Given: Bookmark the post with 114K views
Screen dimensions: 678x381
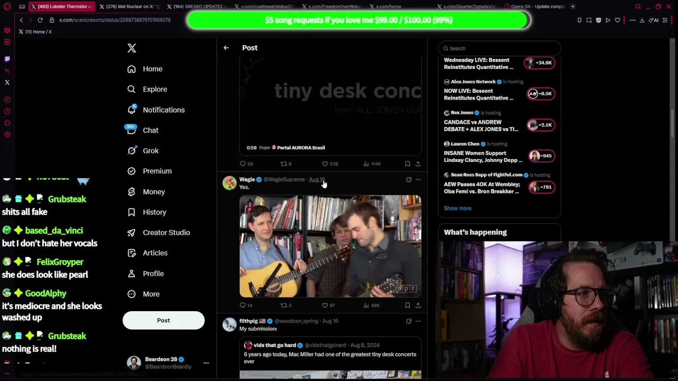Looking at the screenshot, I should point(407,164).
